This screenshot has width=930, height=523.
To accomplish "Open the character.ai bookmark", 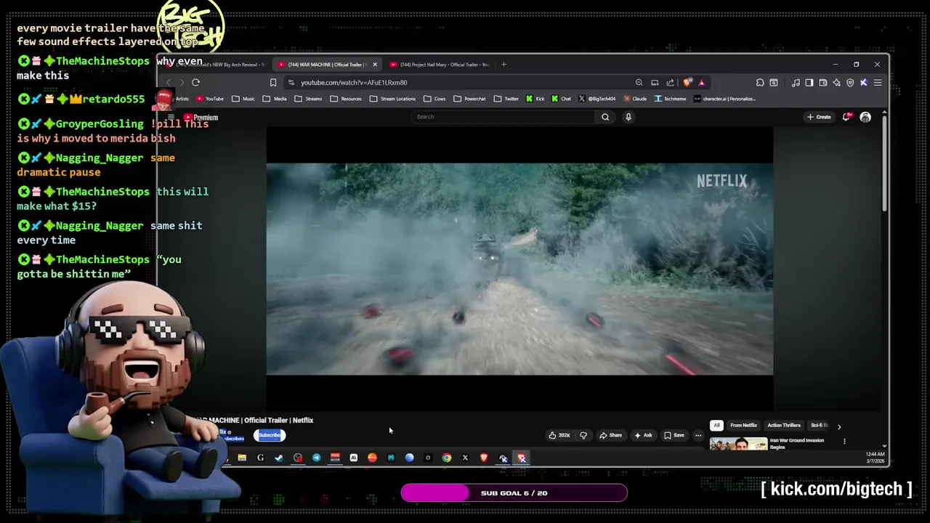I will click(x=724, y=99).
